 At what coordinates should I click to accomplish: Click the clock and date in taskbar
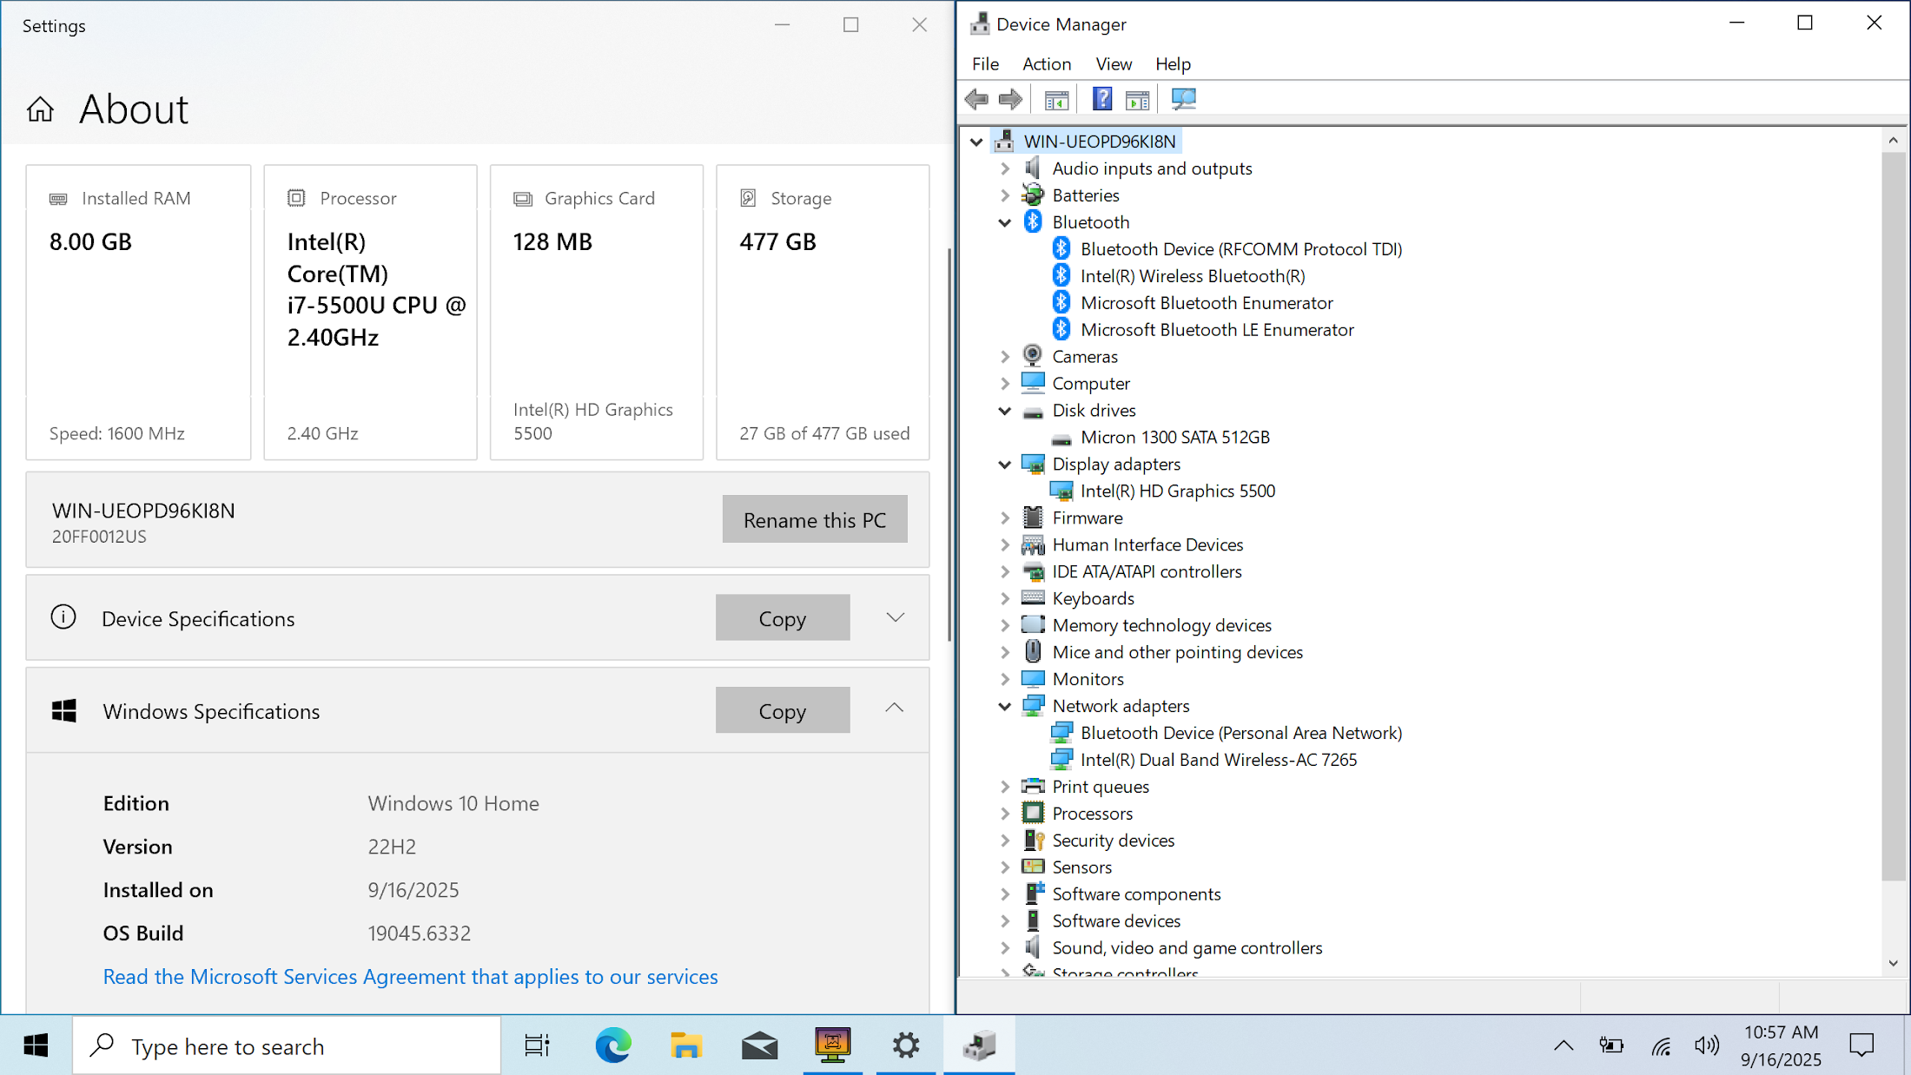click(1781, 1045)
